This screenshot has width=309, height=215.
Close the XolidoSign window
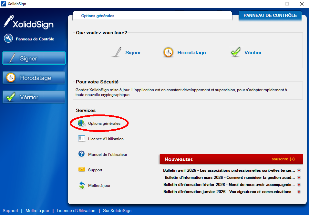tap(302, 4)
